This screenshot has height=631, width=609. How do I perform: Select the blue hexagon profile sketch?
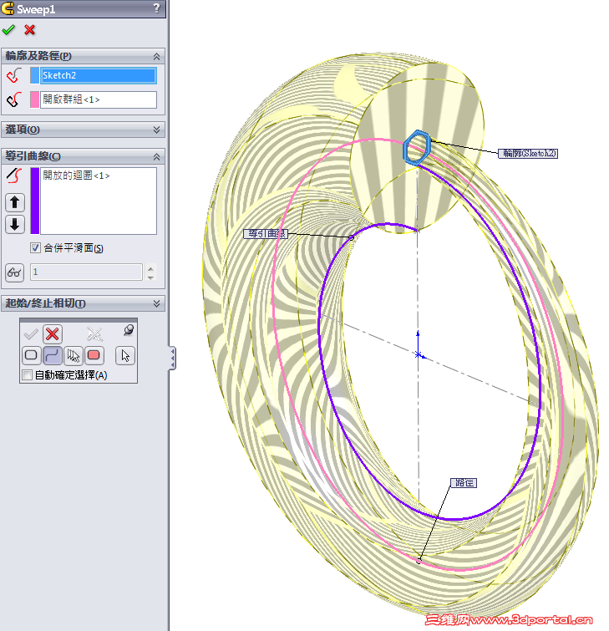click(x=417, y=147)
